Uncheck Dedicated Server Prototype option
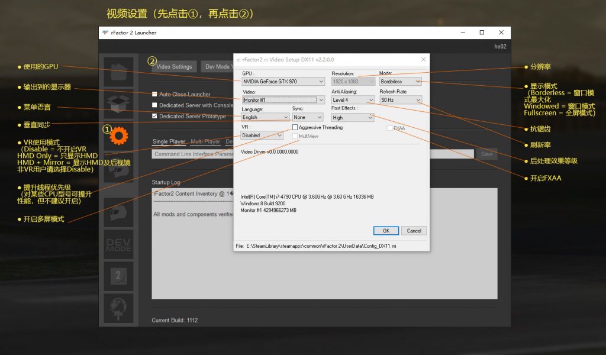 (154, 116)
